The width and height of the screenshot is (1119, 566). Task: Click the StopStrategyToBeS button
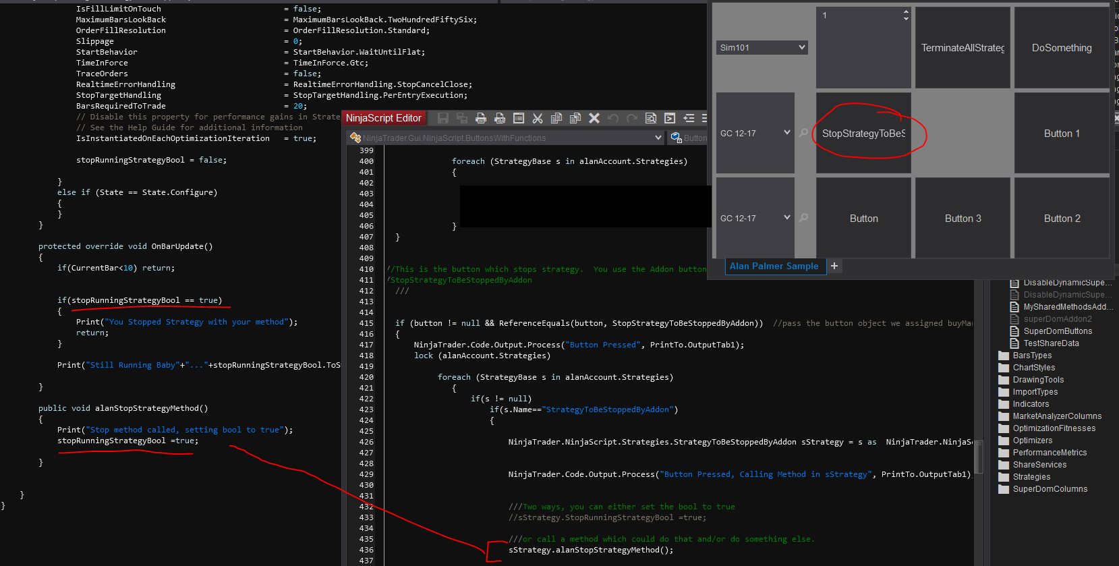coord(863,134)
